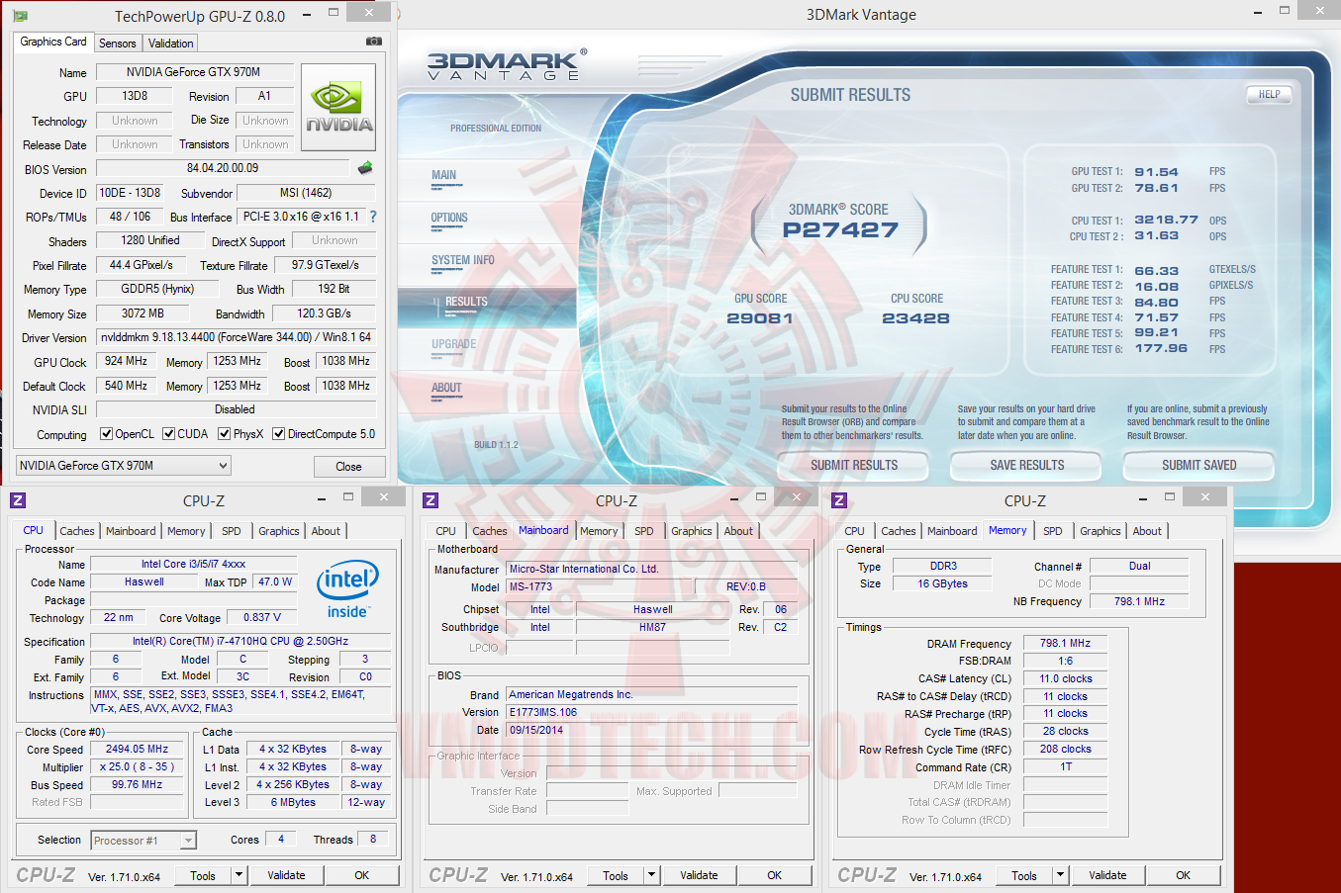The height and width of the screenshot is (893, 1341).
Task: Click the SUBMIT SAVED button
Action: pyautogui.click(x=1198, y=465)
